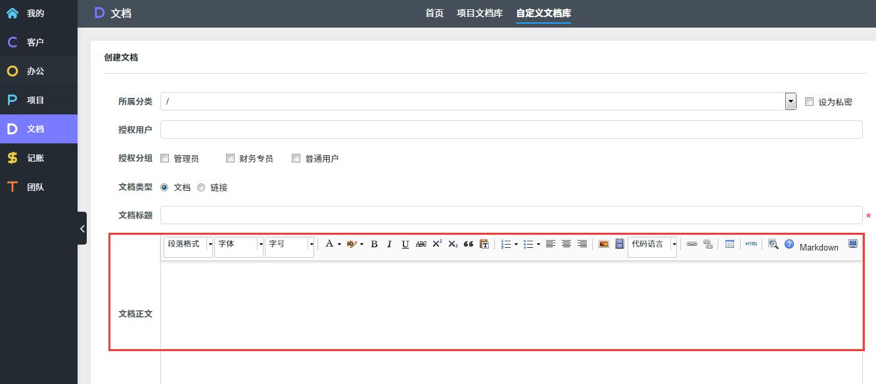Open the 客户 section in sidebar
The height and width of the screenshot is (384, 876).
(38, 42)
